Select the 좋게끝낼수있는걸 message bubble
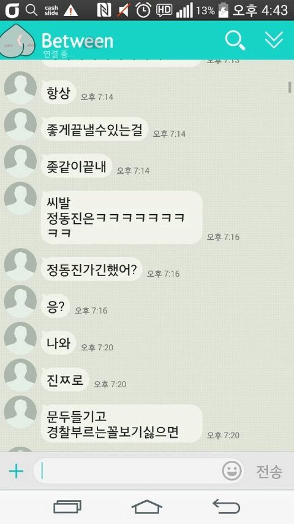 (x=94, y=129)
